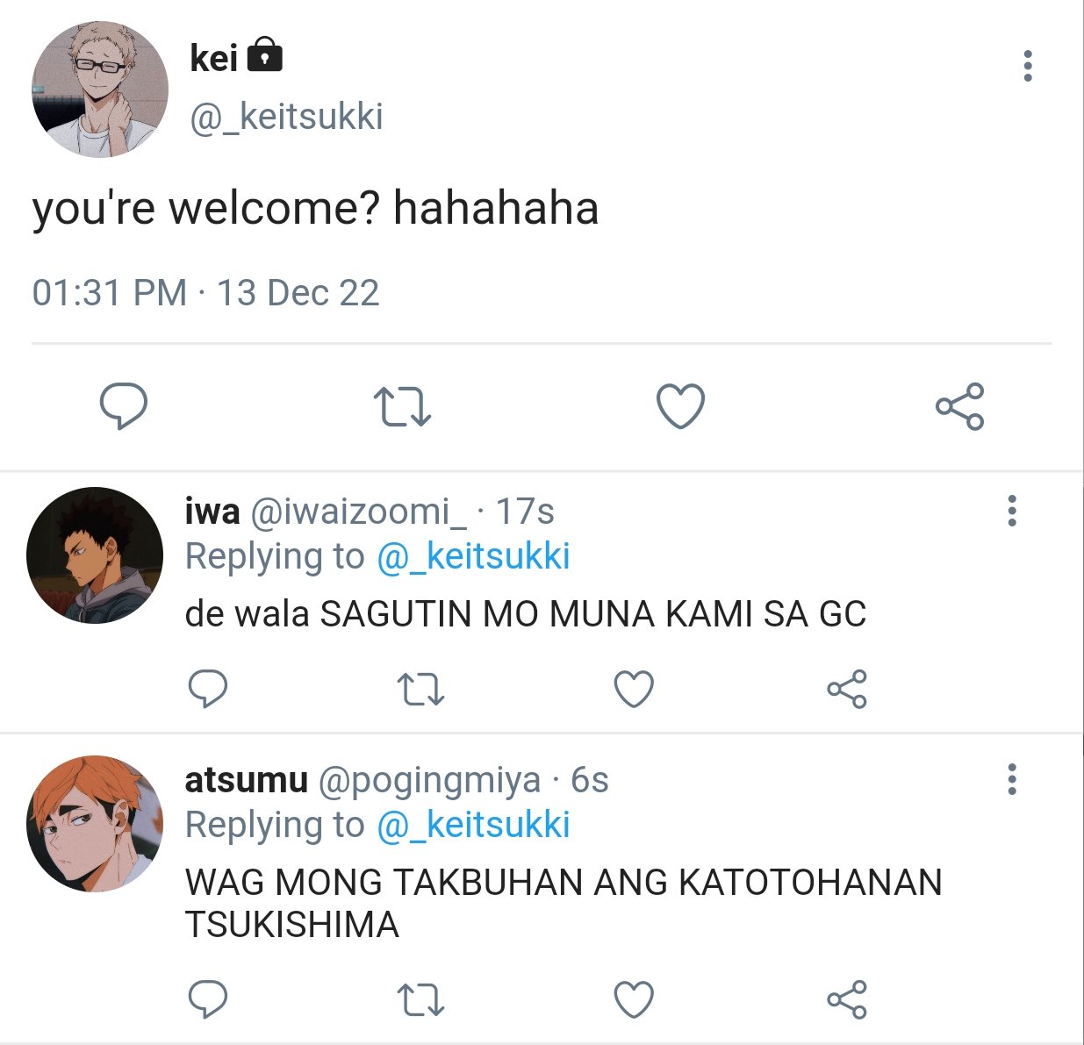Screen dimensions: 1084x1045
Task: Share iwa's reply
Action: [847, 689]
